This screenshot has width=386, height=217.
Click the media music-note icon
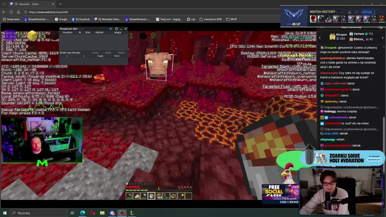click(x=350, y=12)
